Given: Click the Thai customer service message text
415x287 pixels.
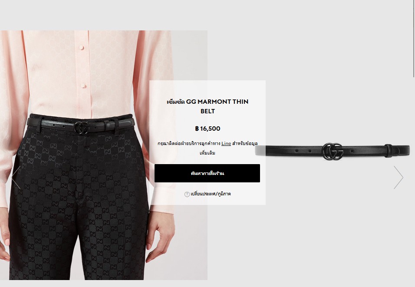Looking at the screenshot, I should pyautogui.click(x=207, y=148).
